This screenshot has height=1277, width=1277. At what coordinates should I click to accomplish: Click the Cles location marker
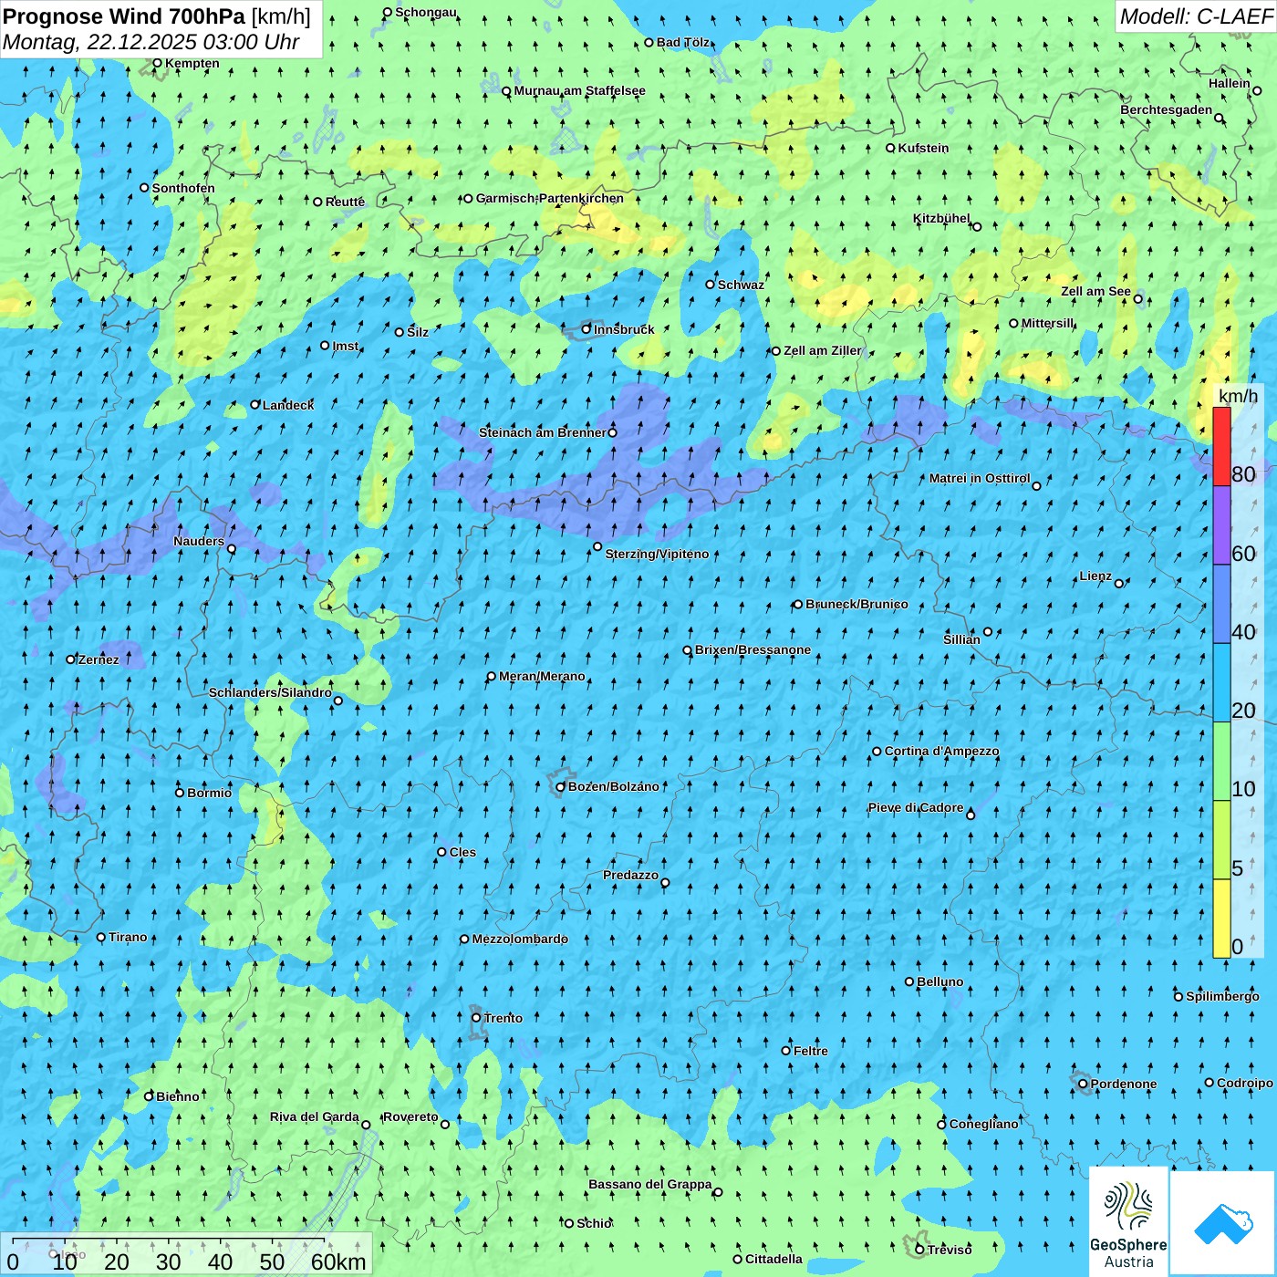point(441,852)
